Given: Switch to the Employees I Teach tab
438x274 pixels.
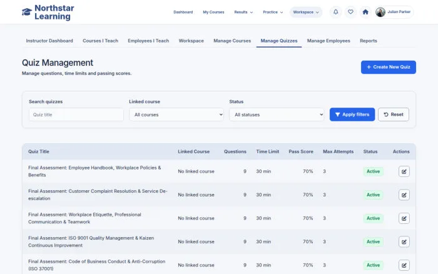Looking at the screenshot, I should click(148, 41).
